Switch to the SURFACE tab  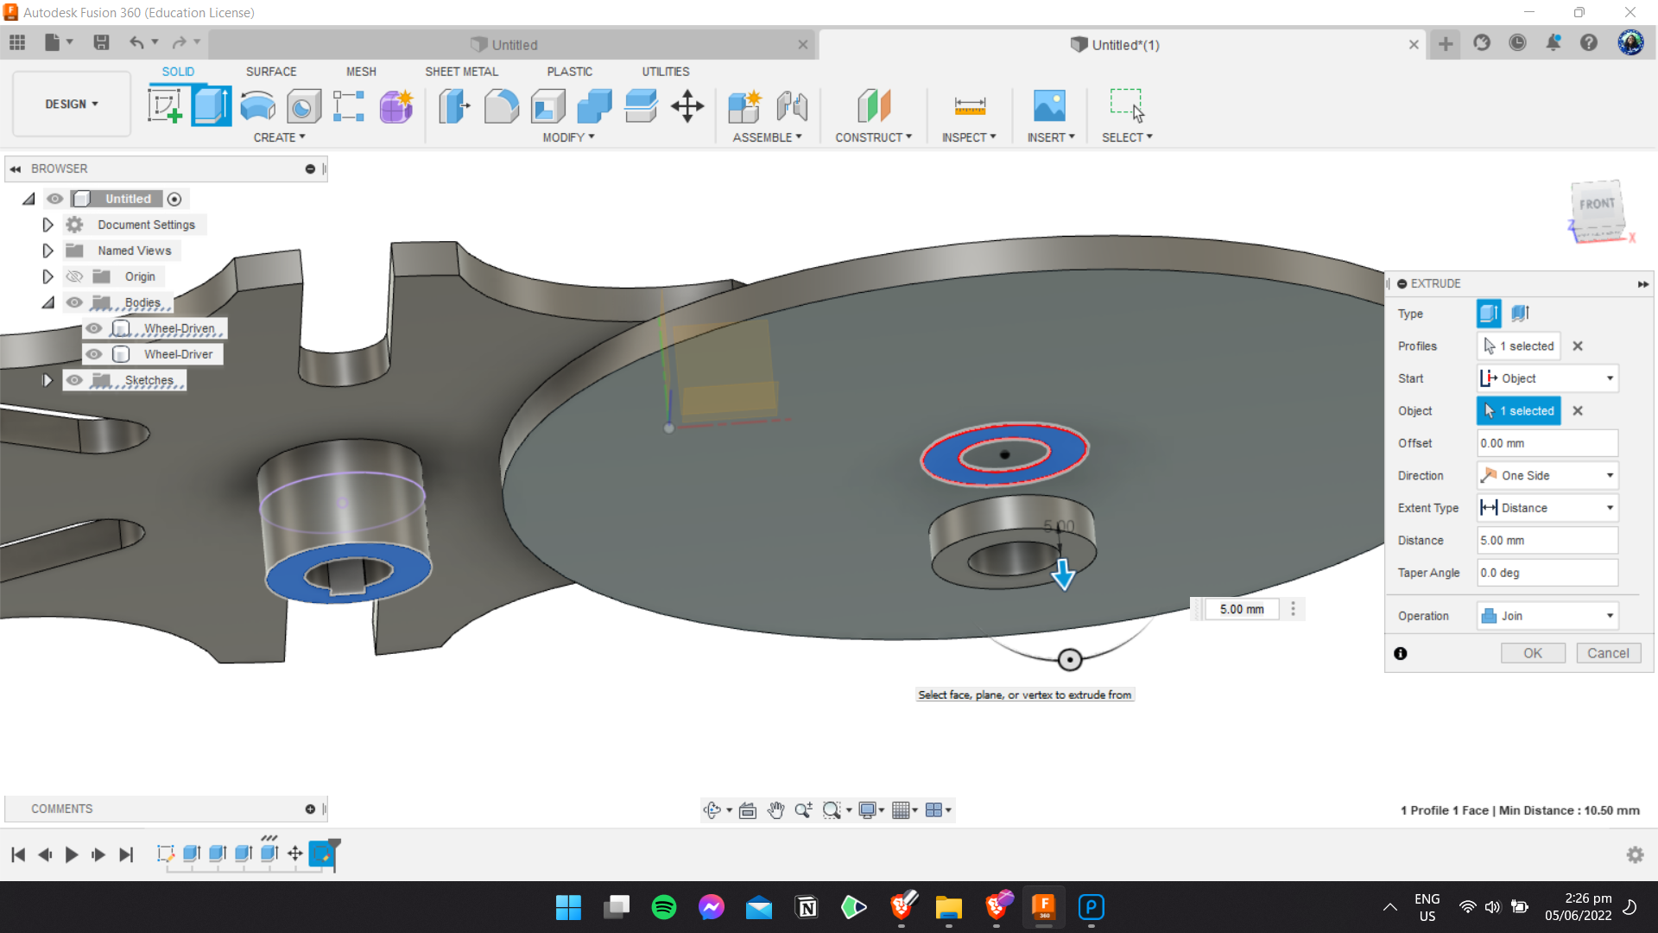point(271,72)
